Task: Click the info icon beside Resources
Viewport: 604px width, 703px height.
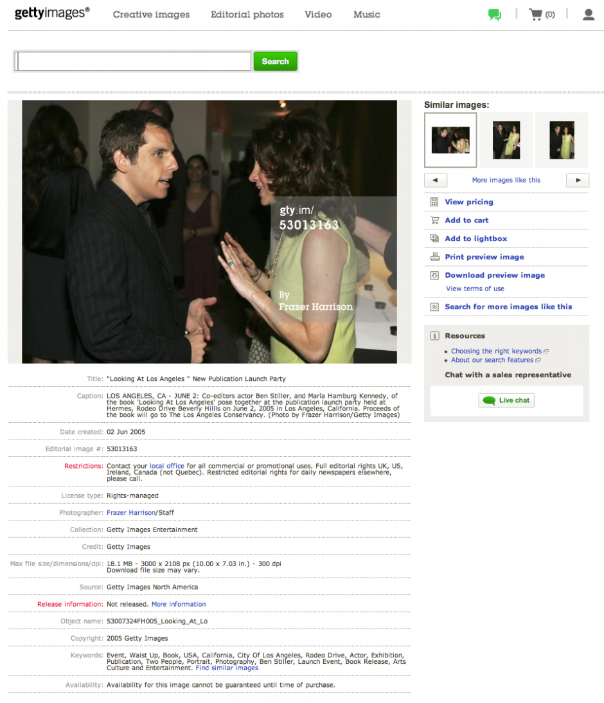Action: point(434,336)
